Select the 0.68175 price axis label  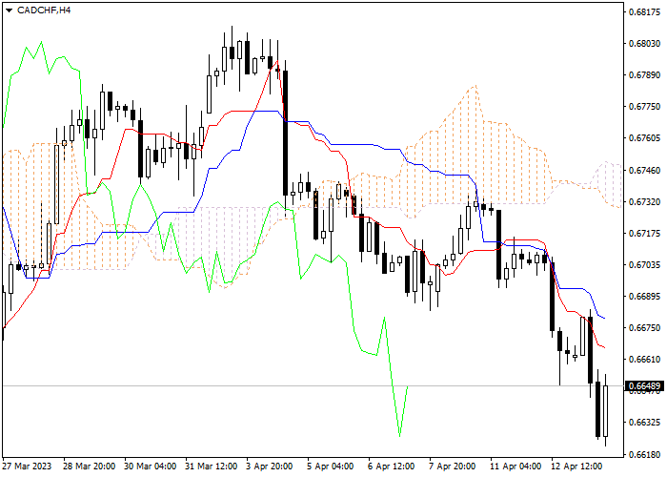pos(645,11)
